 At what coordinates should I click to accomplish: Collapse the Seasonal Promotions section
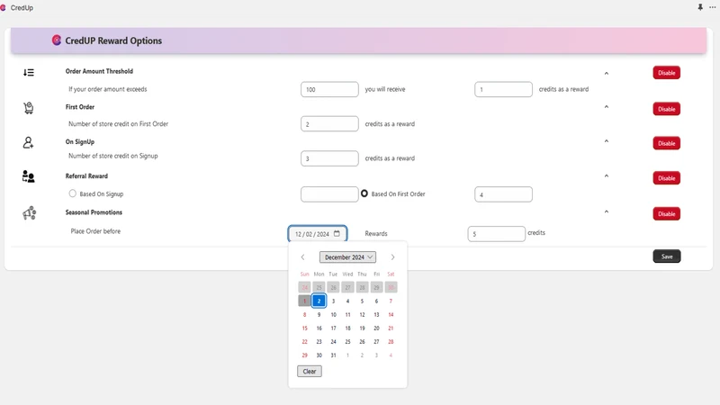(x=607, y=211)
